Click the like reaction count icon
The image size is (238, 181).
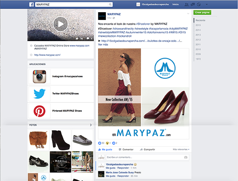coord(99,143)
